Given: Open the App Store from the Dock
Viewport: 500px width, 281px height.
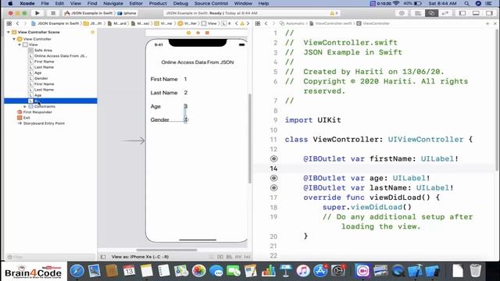Looking at the screenshot, I should coord(320,271).
